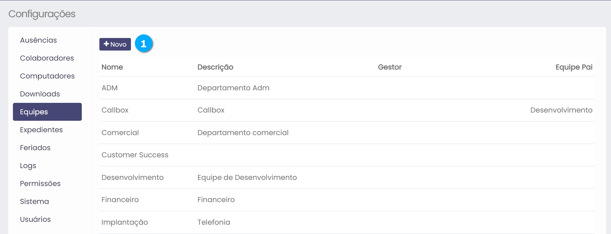This screenshot has height=234, width=611.
Task: Select the Comercial team row
Action: click(x=120, y=133)
